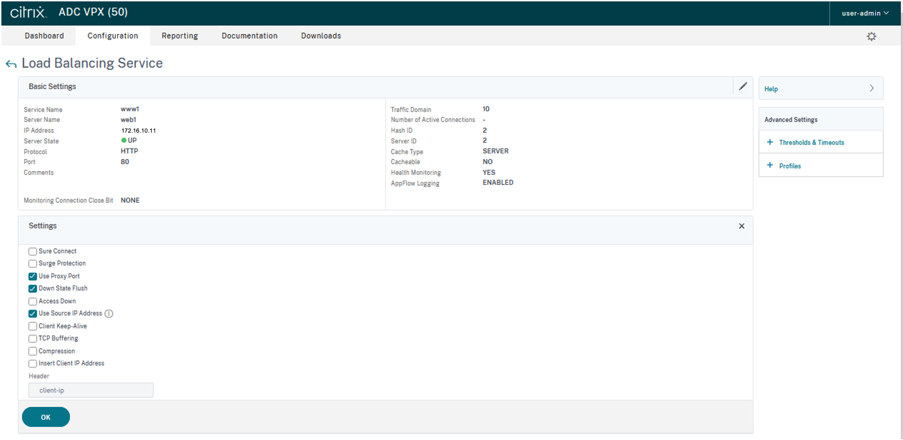This screenshot has width=903, height=440.
Task: Close the Settings panel with X
Action: 741,226
